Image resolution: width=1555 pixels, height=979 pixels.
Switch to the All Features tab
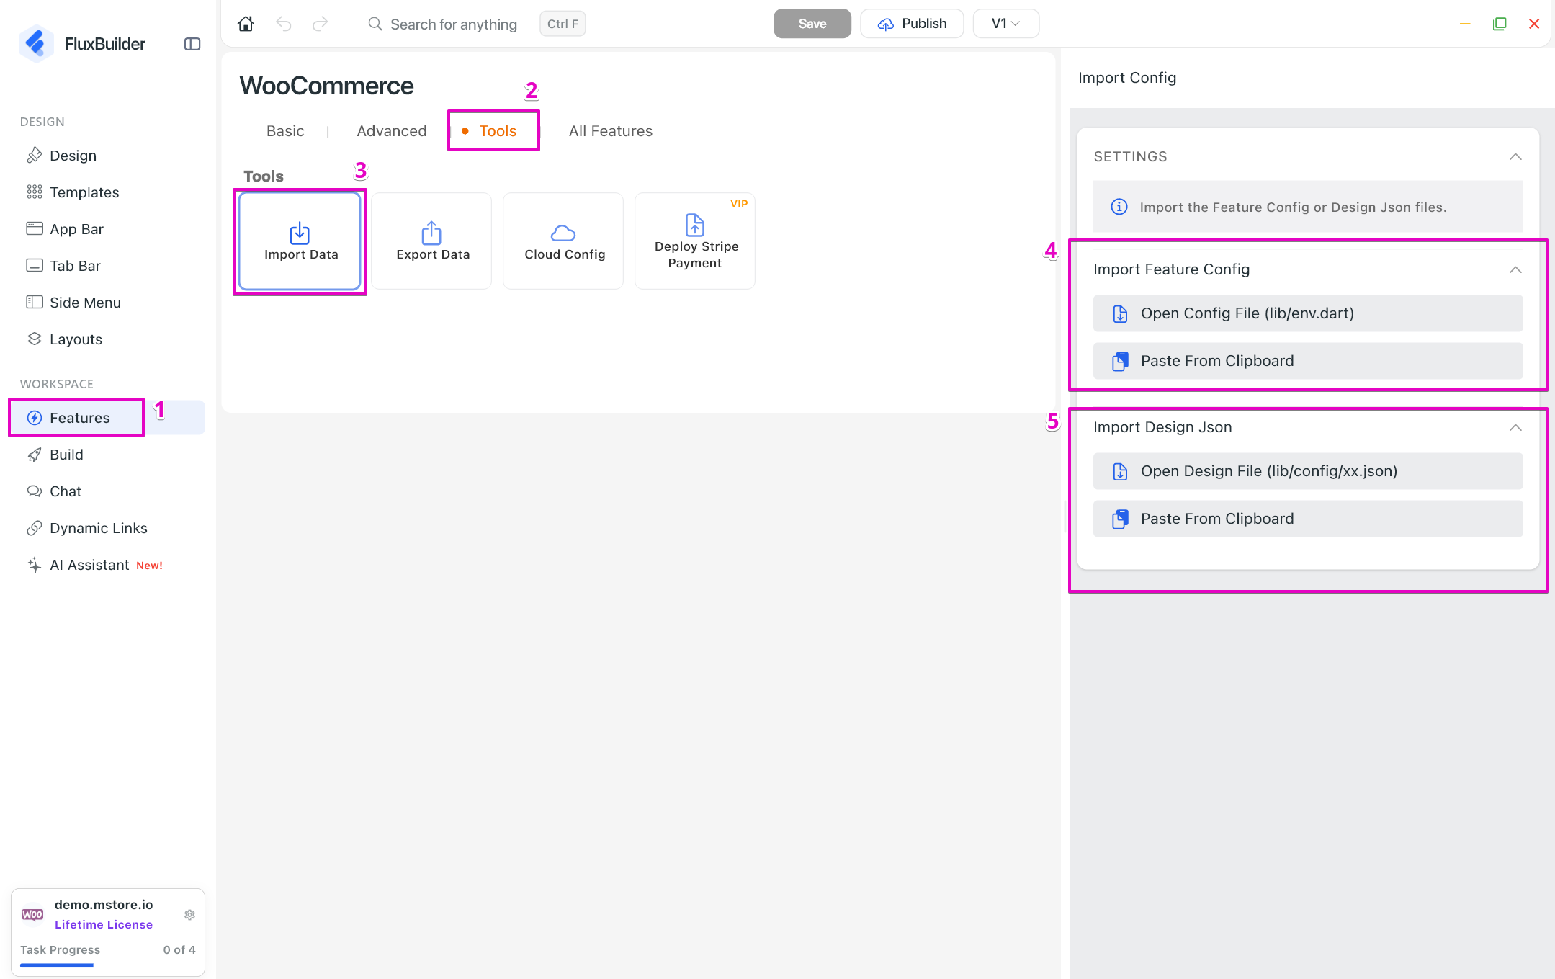pyautogui.click(x=611, y=131)
